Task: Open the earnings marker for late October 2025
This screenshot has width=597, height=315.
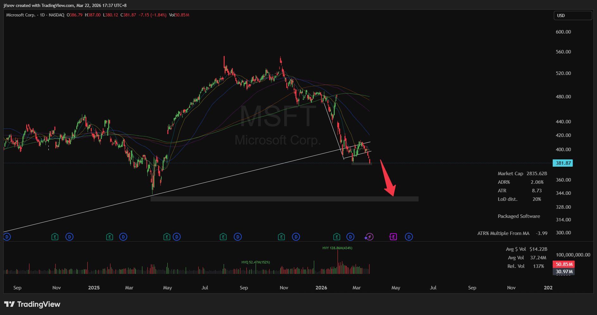Action: click(281, 237)
